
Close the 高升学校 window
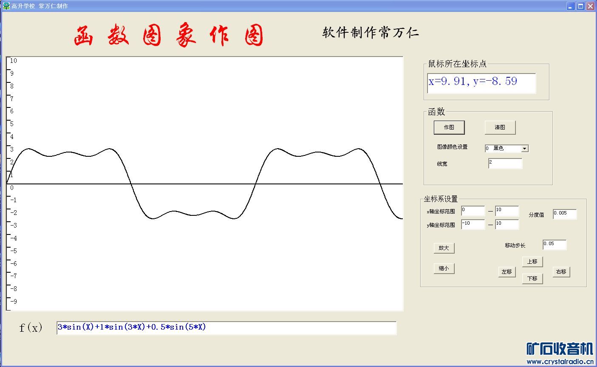590,6
